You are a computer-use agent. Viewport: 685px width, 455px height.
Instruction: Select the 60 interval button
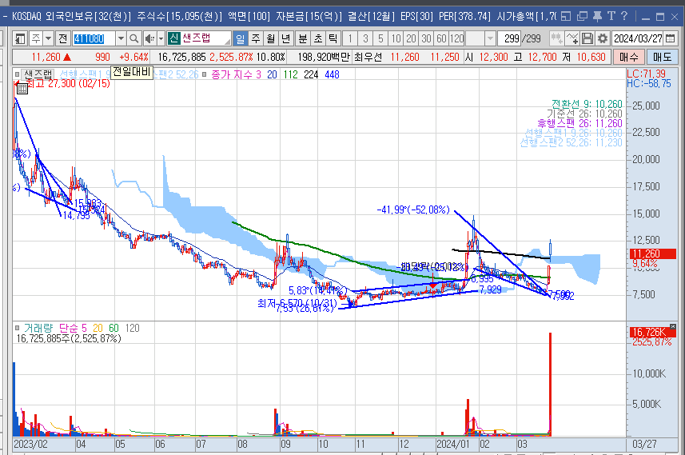click(x=442, y=39)
